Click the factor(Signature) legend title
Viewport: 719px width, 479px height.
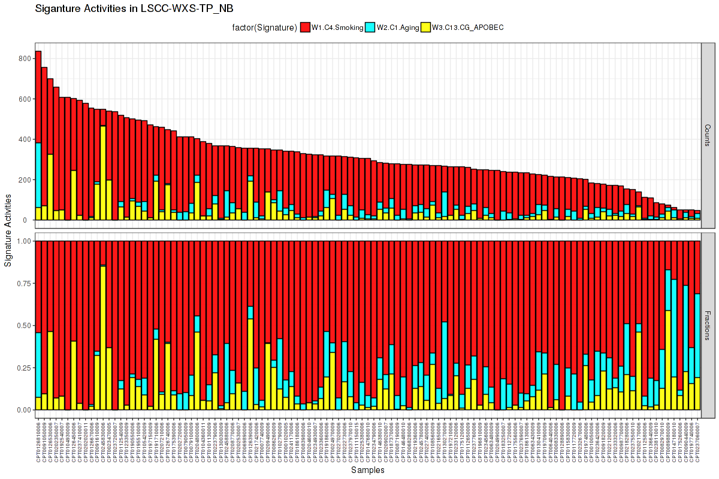[x=264, y=27]
